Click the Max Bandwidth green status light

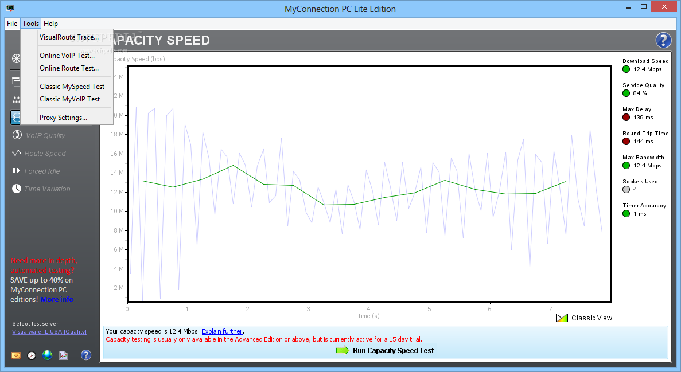pos(626,166)
